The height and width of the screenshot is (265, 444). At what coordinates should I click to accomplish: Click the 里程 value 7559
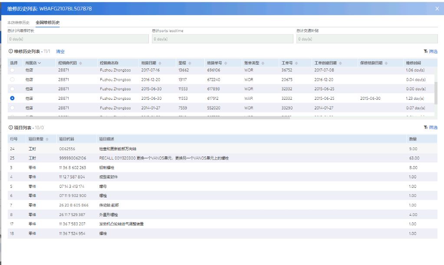[183, 108]
